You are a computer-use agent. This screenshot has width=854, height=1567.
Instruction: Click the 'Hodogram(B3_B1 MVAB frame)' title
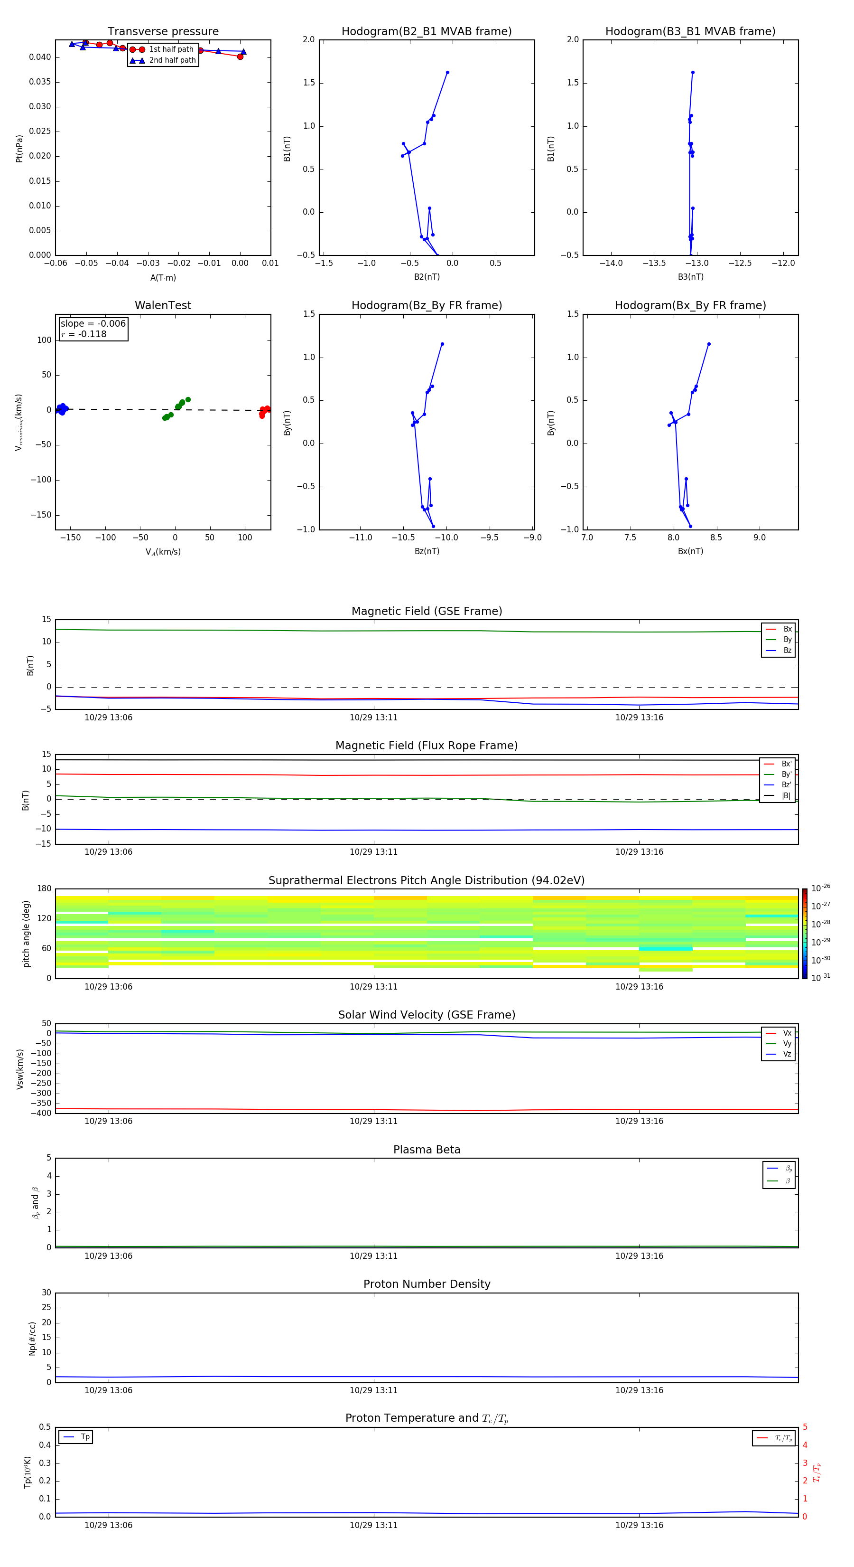[x=690, y=32]
